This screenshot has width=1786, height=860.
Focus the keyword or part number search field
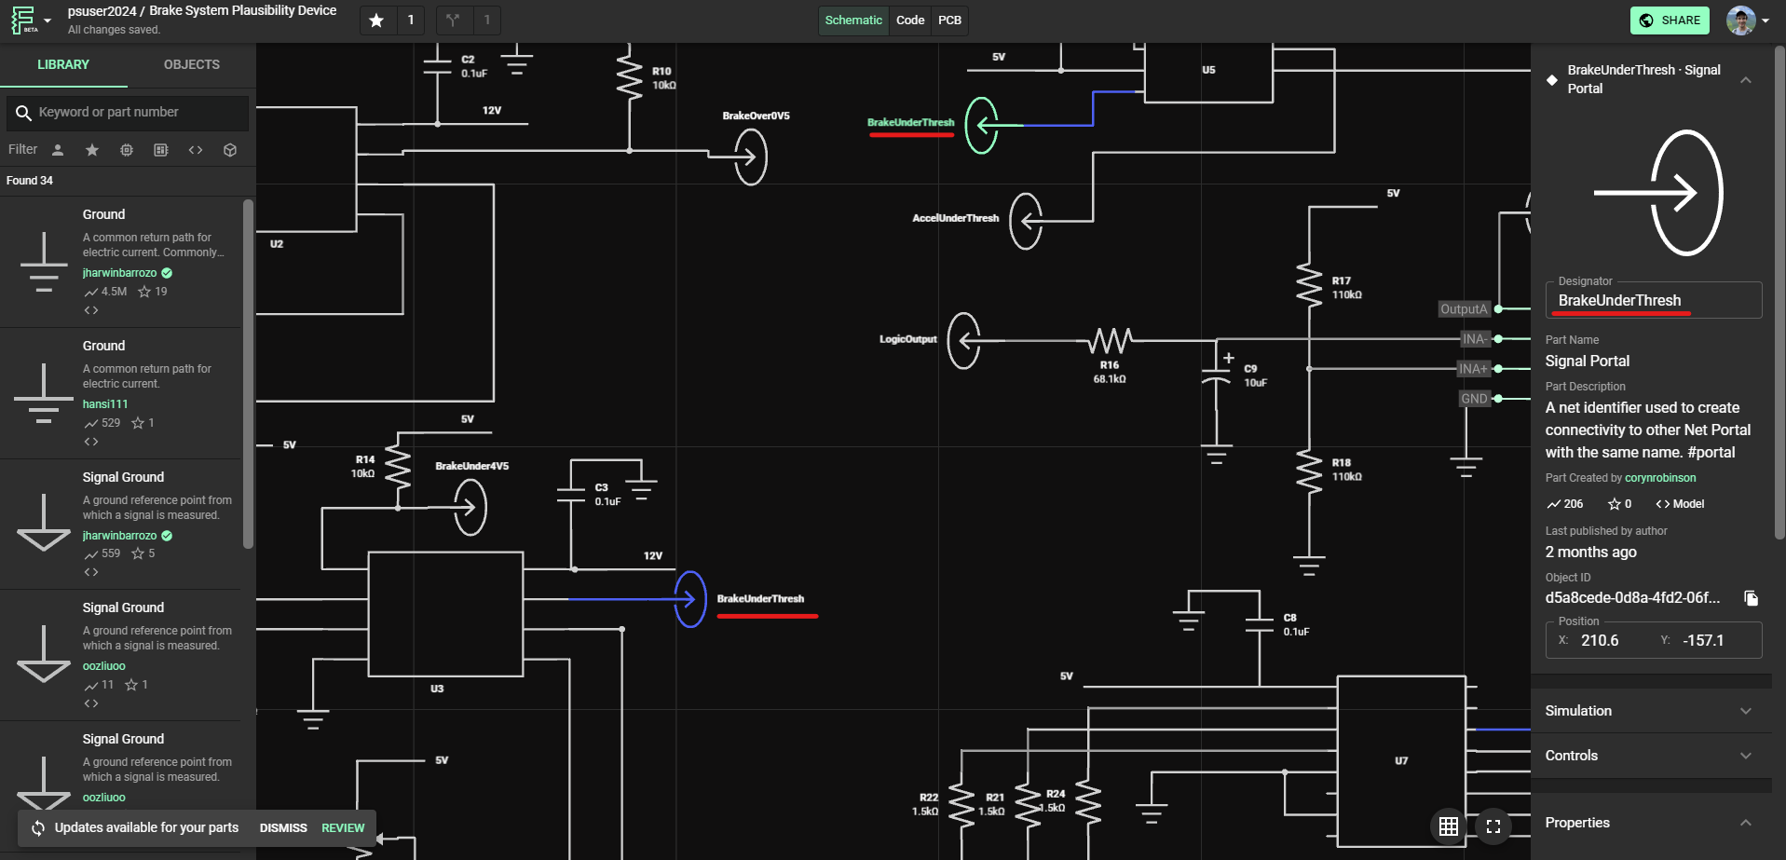point(128,113)
